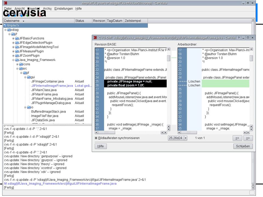The width and height of the screenshot is (263, 197).
Task: Collapse the gui folder node
Action: click(x=25, y=77)
